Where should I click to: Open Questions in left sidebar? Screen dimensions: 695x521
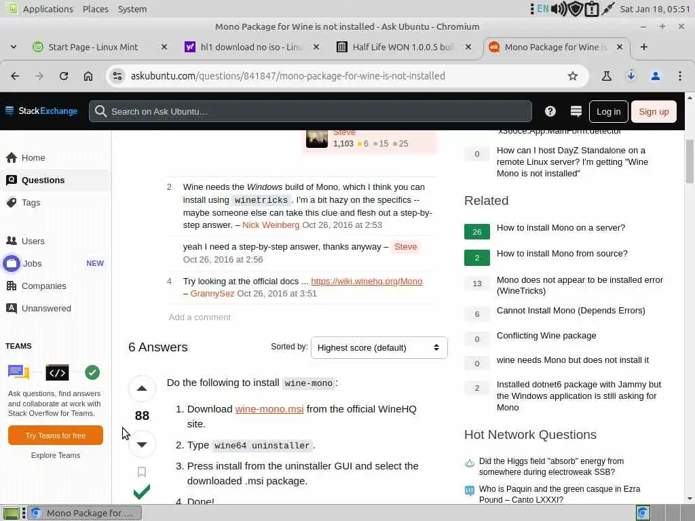coord(56,180)
